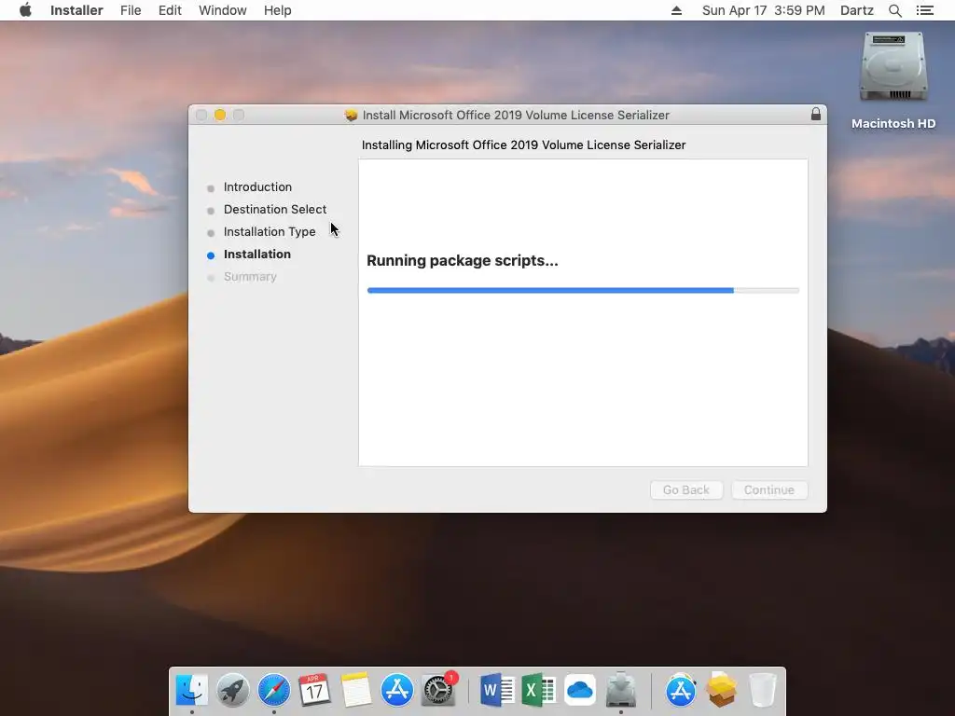Viewport: 955px width, 716px height.
Task: Click the Continue button
Action: [768, 490]
